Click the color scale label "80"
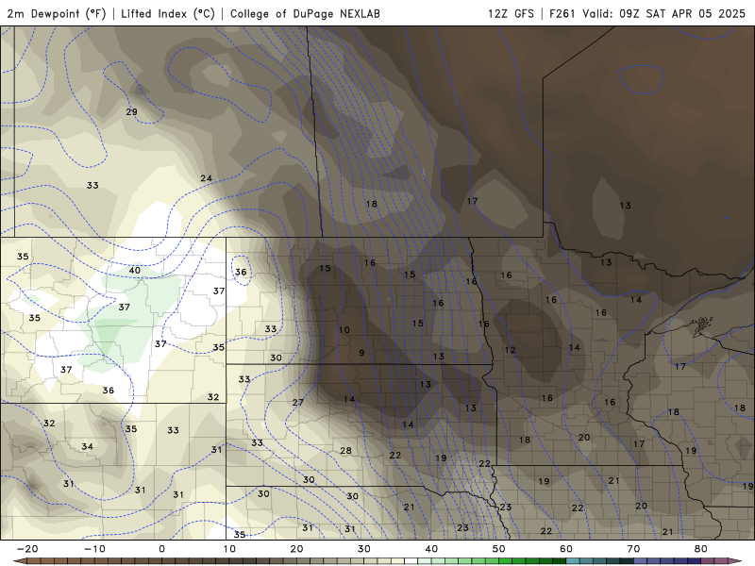 701,549
